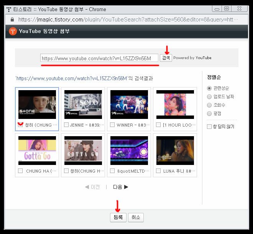This screenshot has width=253, height=234.
Task: Click the YouTube URL search input field
Action: (x=99, y=58)
